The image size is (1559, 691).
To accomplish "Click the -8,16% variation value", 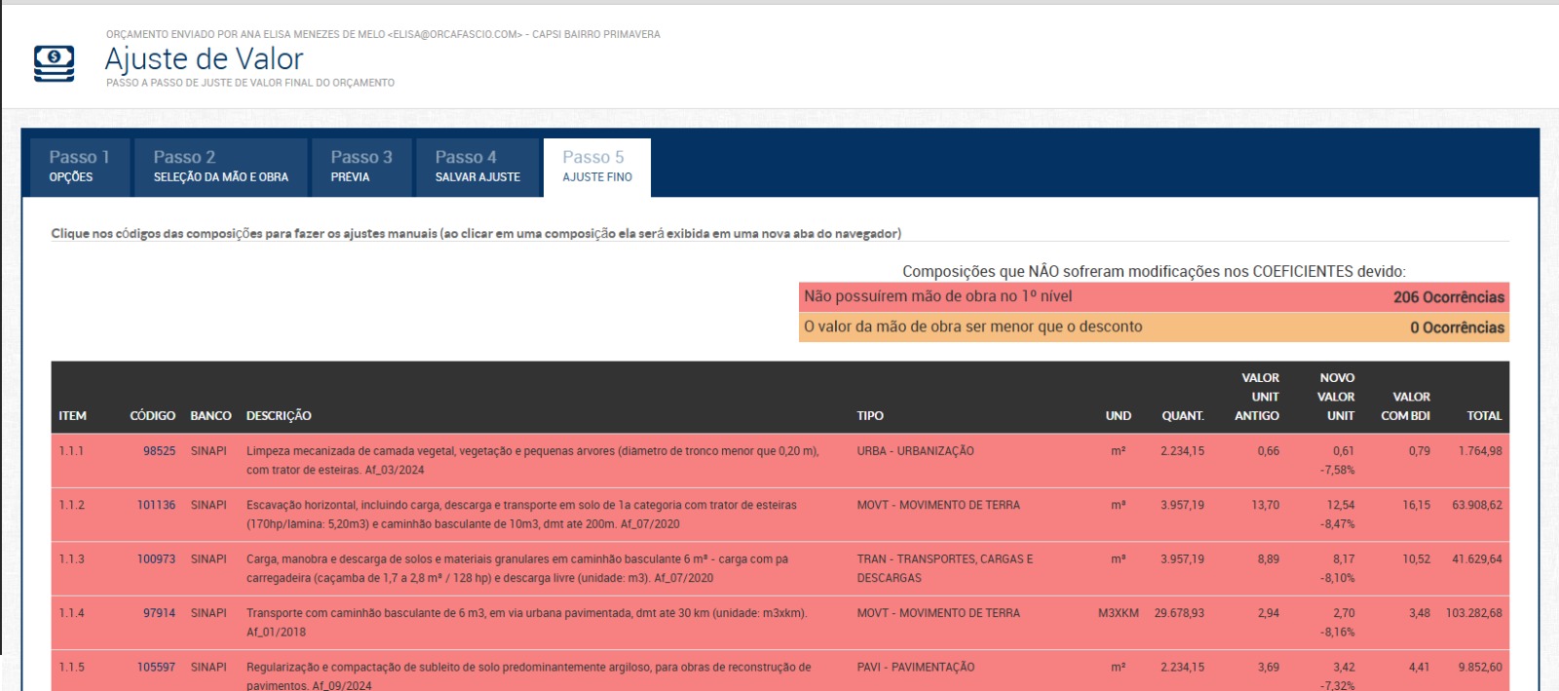I will (1338, 633).
